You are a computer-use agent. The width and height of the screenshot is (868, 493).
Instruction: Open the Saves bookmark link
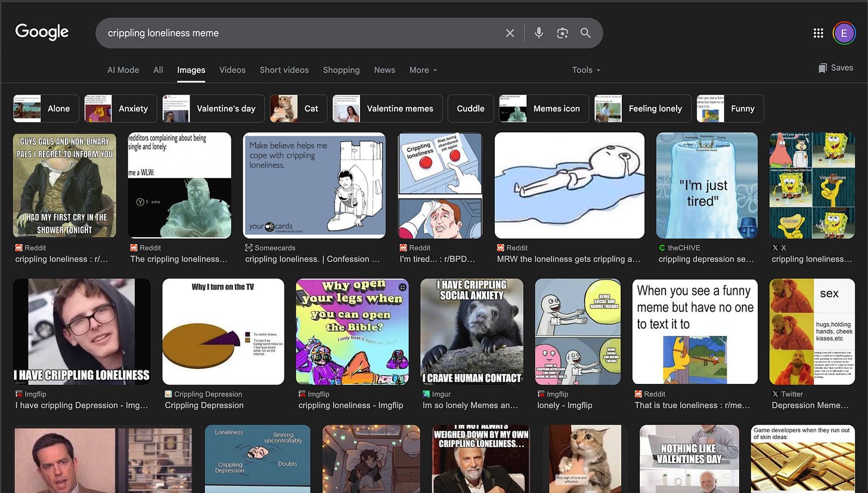[836, 68]
